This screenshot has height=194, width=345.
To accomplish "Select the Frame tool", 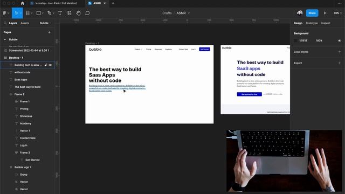I will [27, 13].
